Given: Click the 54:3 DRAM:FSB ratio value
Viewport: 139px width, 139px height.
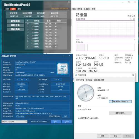Looking at the screenshot, I should pos(66,116).
